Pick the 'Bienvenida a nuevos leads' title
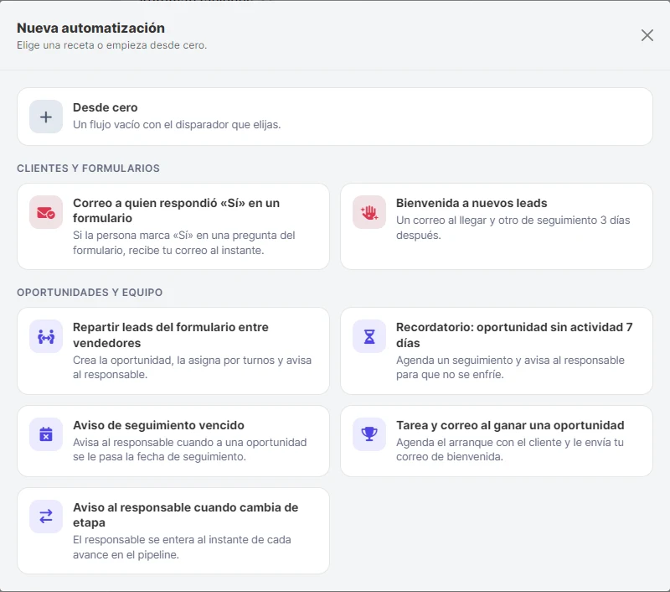670x592 pixels. tap(472, 203)
